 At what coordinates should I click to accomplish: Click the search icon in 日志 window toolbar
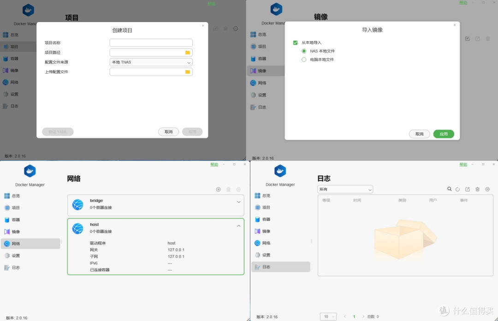(x=450, y=189)
